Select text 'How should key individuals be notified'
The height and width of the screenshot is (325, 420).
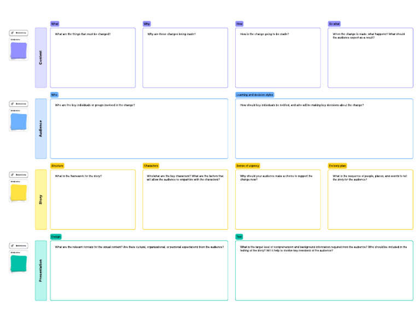[265, 105]
